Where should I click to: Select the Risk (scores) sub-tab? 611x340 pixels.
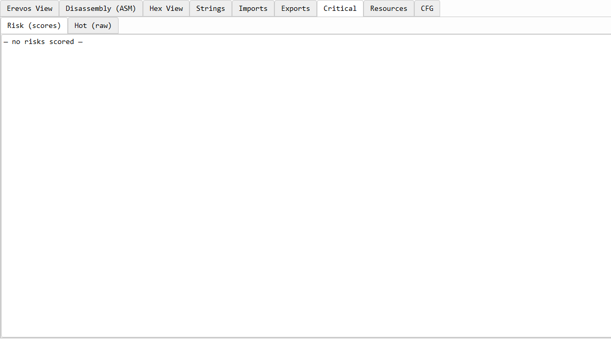pyautogui.click(x=34, y=26)
